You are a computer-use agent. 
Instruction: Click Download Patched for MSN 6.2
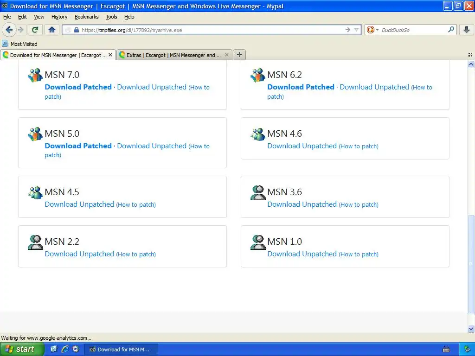click(x=301, y=87)
